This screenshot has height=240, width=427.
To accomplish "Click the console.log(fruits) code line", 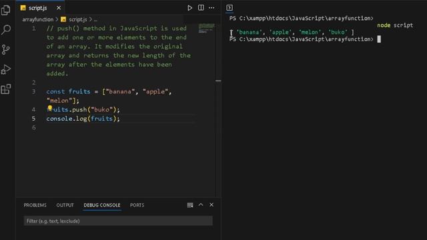I will 83,119.
